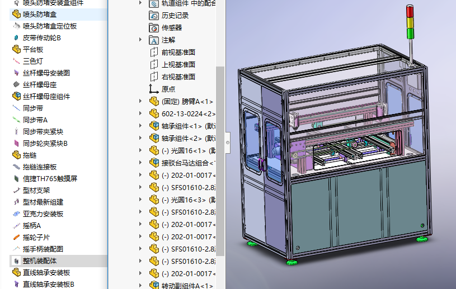Screen dimensions: 456x289
Task: Click the 轴承组件<1> assembly icon
Action: pos(153,126)
